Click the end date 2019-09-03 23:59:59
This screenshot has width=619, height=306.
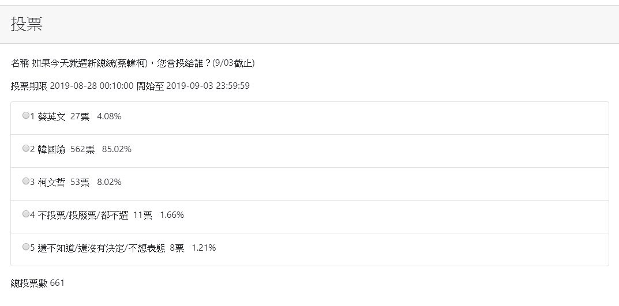(x=208, y=86)
